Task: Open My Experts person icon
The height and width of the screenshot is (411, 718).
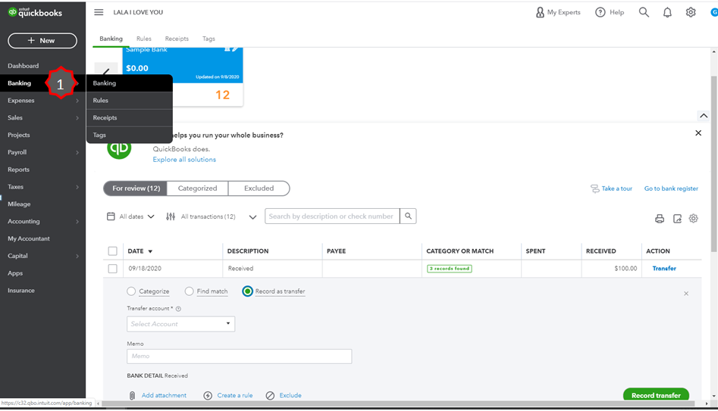Action: [540, 12]
